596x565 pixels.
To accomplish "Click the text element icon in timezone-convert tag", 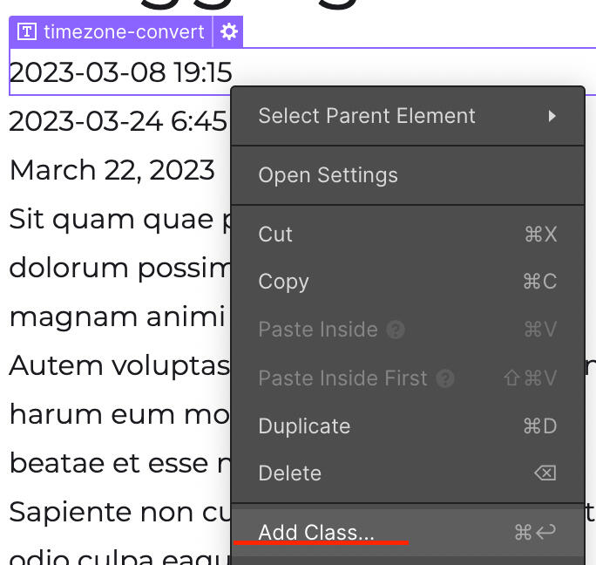I will 28,32.
